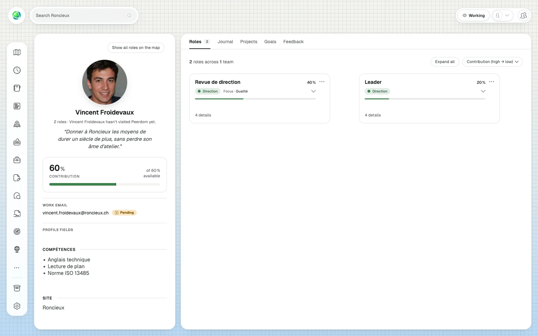Click the 60% contribution progress bar
538x336 pixels.
coord(105,184)
